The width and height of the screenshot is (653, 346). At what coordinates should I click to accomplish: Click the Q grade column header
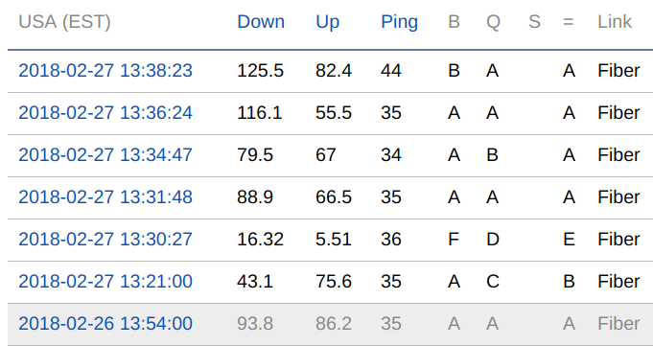click(x=493, y=22)
